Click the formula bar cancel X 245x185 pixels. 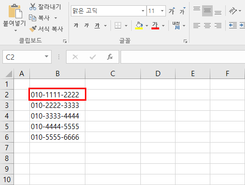75,57
